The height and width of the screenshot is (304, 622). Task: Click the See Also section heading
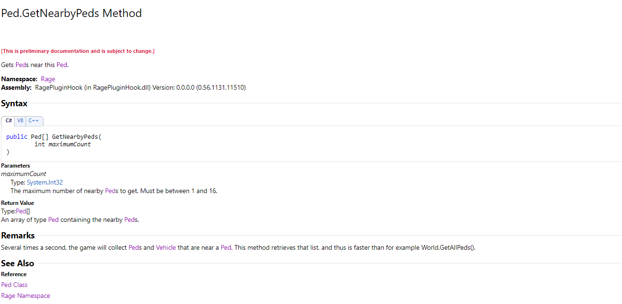click(17, 263)
